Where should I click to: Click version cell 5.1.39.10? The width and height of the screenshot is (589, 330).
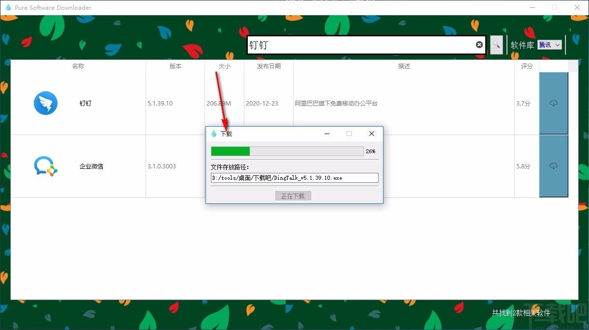(x=160, y=103)
